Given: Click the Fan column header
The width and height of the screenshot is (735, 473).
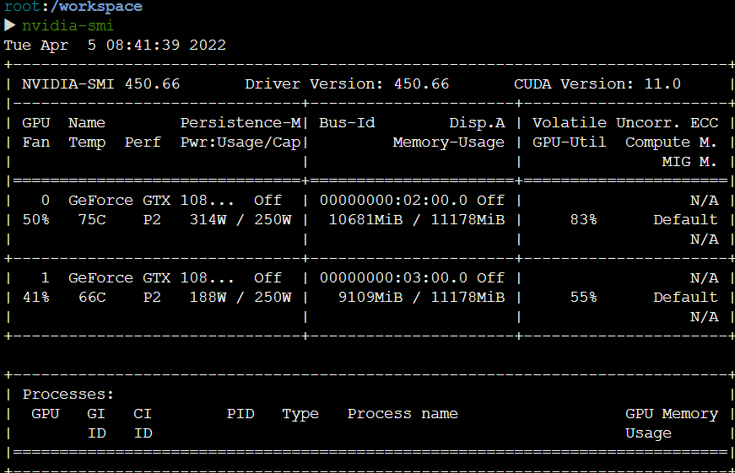Looking at the screenshot, I should [x=36, y=142].
